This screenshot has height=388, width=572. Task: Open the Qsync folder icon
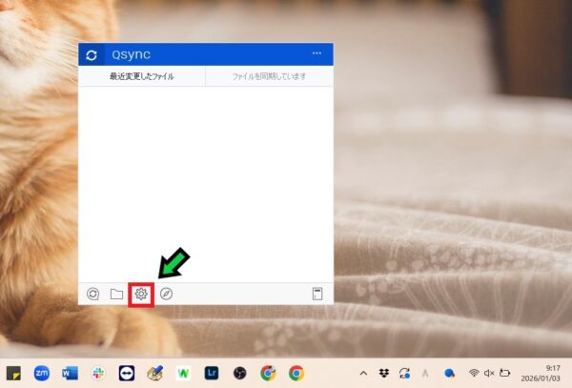[x=116, y=294]
